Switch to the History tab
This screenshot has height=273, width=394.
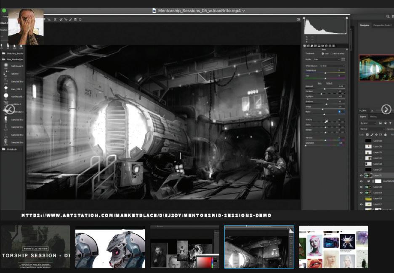click(373, 117)
